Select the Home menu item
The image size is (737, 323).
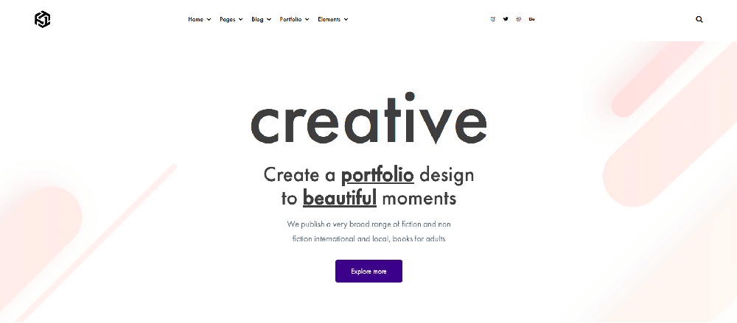point(195,19)
